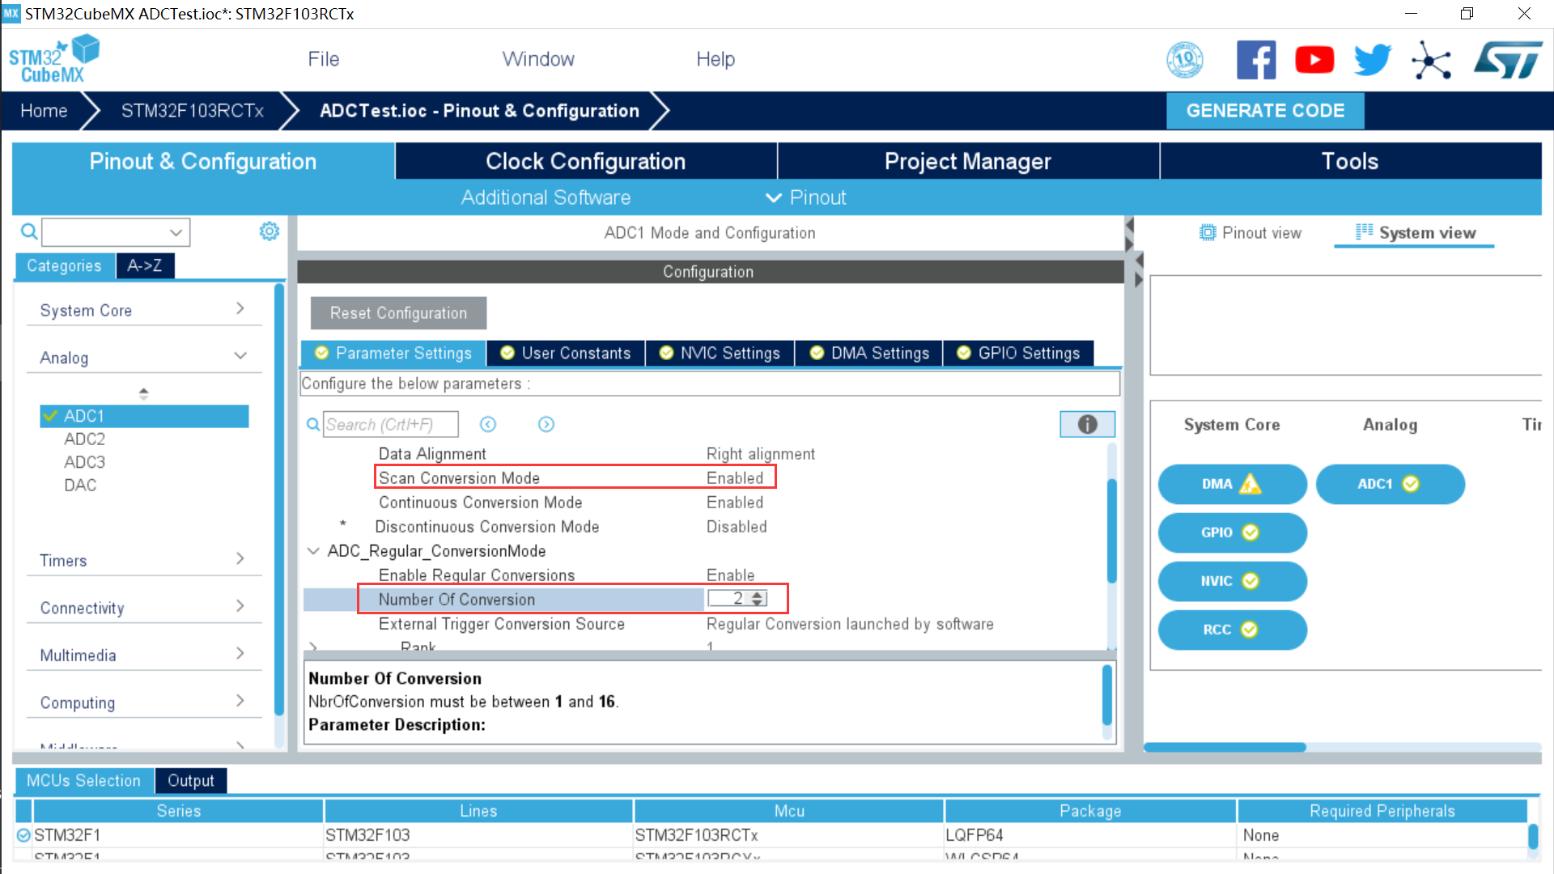The width and height of the screenshot is (1554, 874).
Task: Open the Facebook icon link
Action: tap(1255, 60)
